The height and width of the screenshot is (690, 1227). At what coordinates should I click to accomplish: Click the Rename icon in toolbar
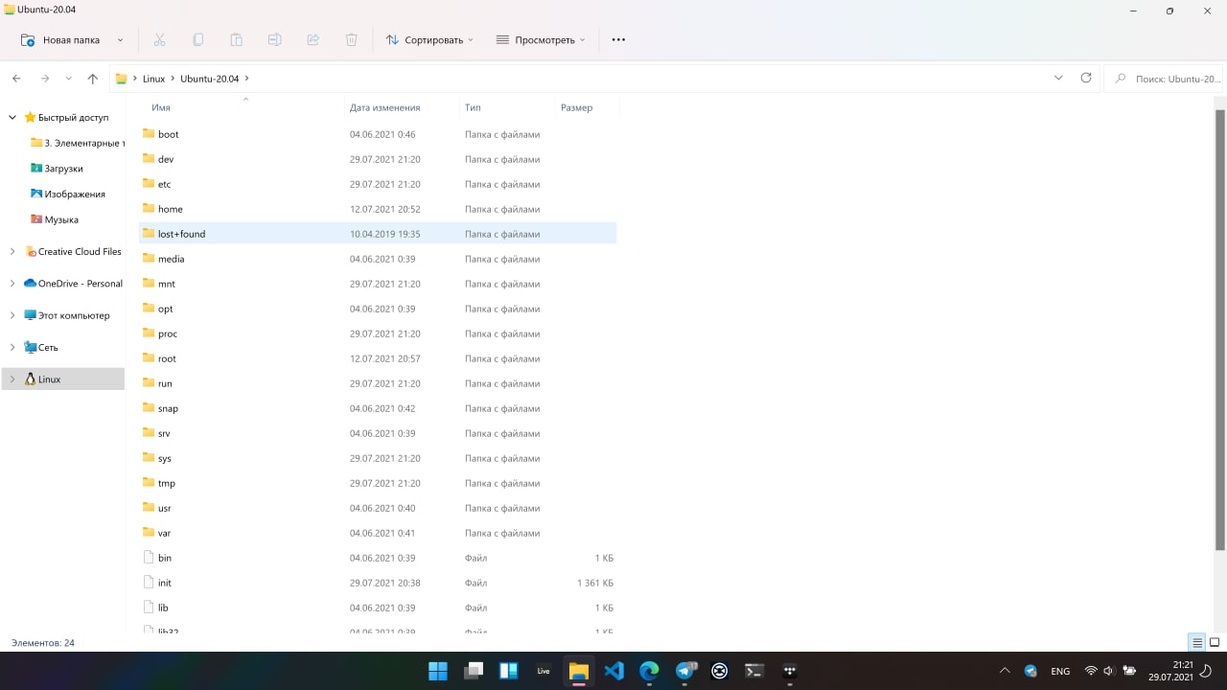(274, 40)
